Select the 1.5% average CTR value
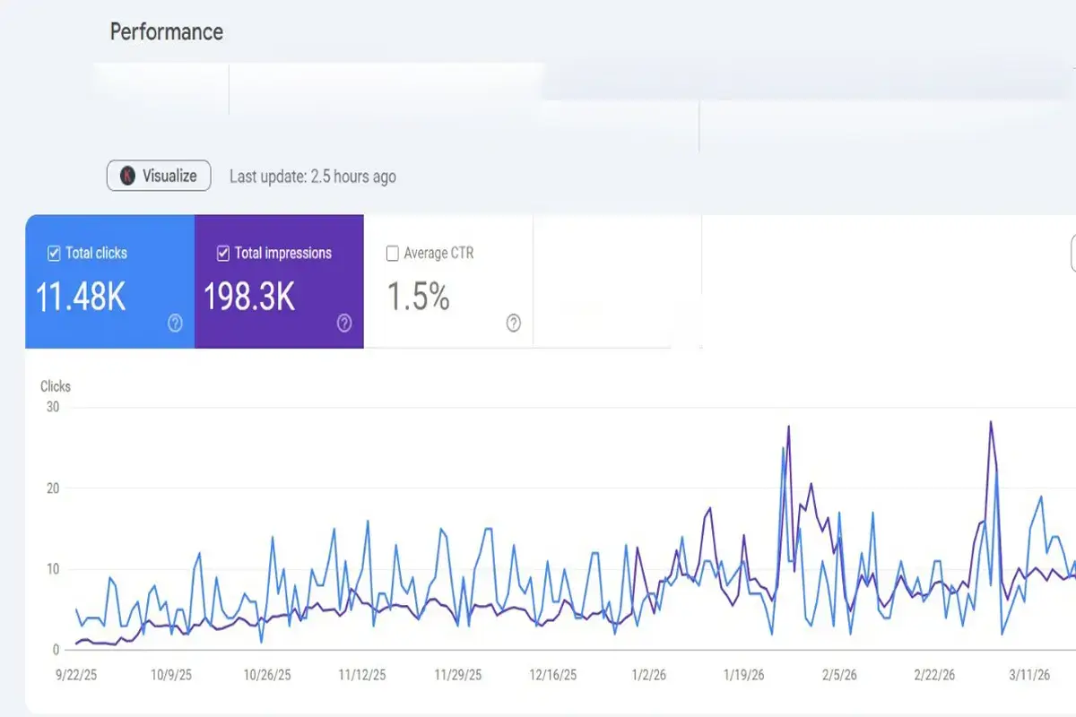The height and width of the screenshot is (717, 1076). click(x=418, y=297)
